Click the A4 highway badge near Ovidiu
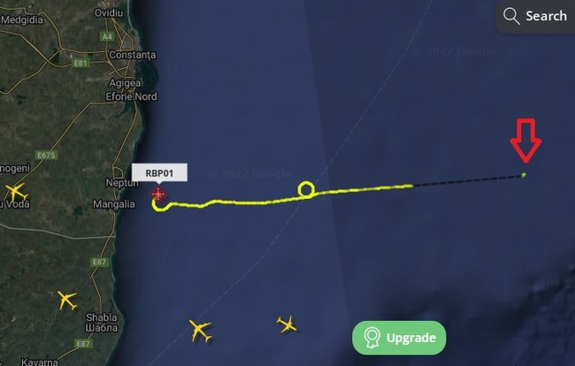The height and width of the screenshot is (366, 575). click(107, 36)
